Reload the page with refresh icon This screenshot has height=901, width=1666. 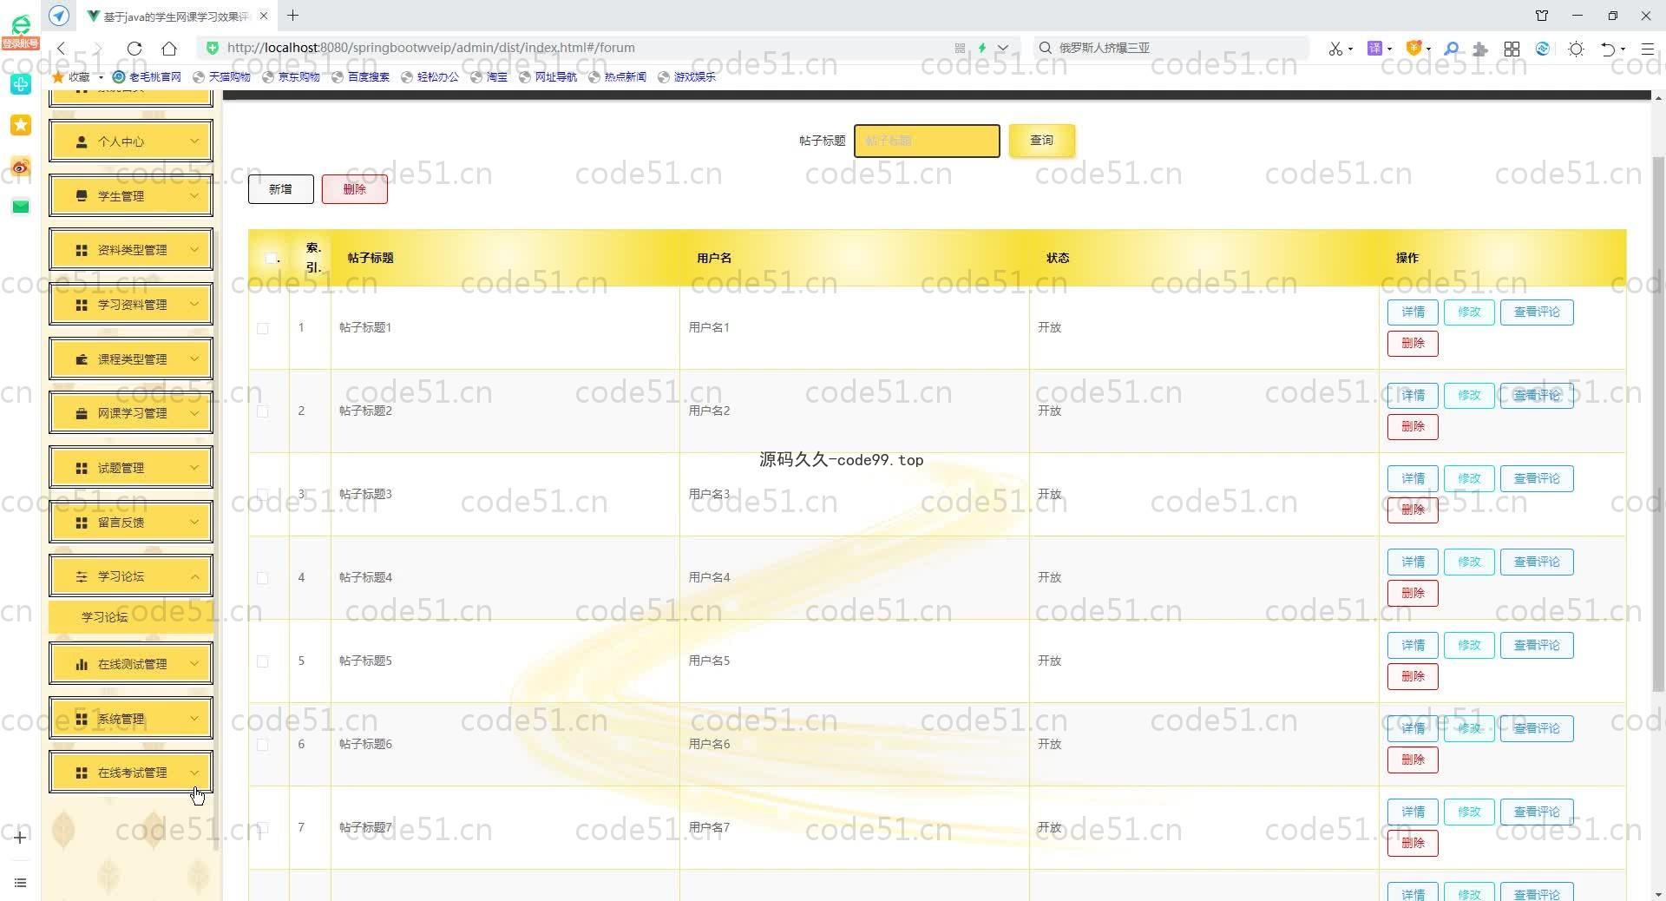click(x=134, y=49)
